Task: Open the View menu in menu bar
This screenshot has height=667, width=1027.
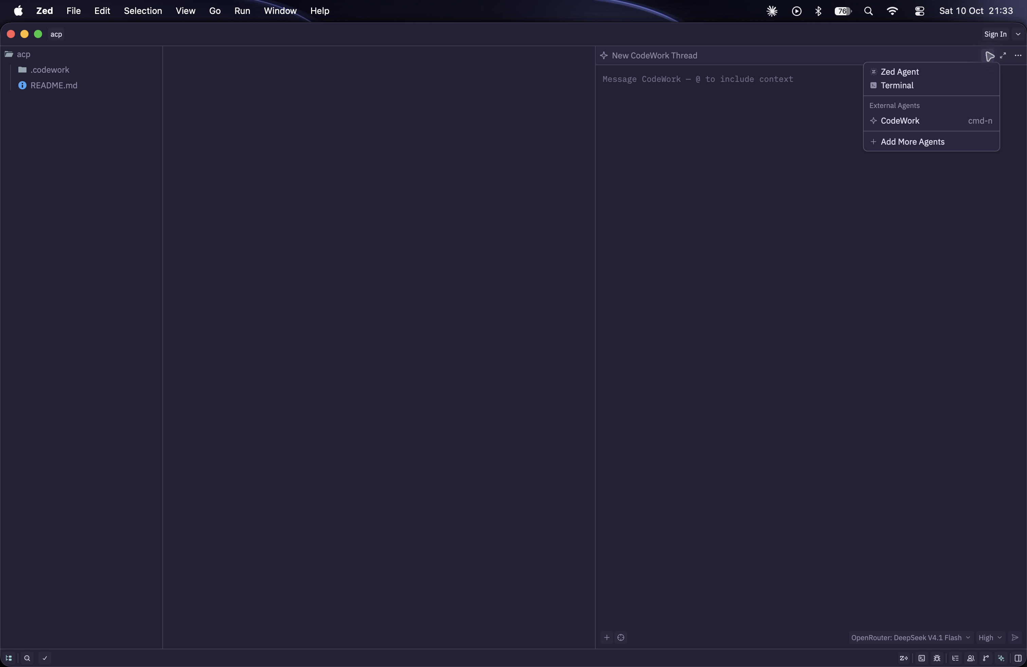Action: [185, 11]
